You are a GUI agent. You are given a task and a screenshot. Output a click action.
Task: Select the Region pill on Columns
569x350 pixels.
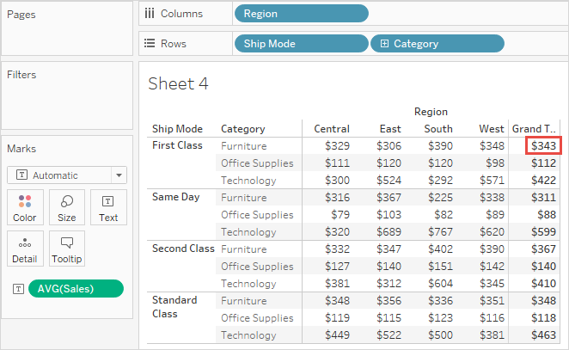300,14
